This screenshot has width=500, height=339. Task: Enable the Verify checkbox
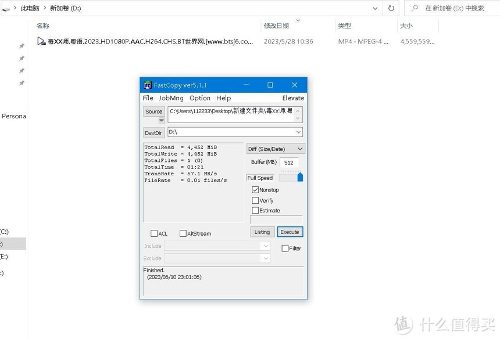(255, 200)
